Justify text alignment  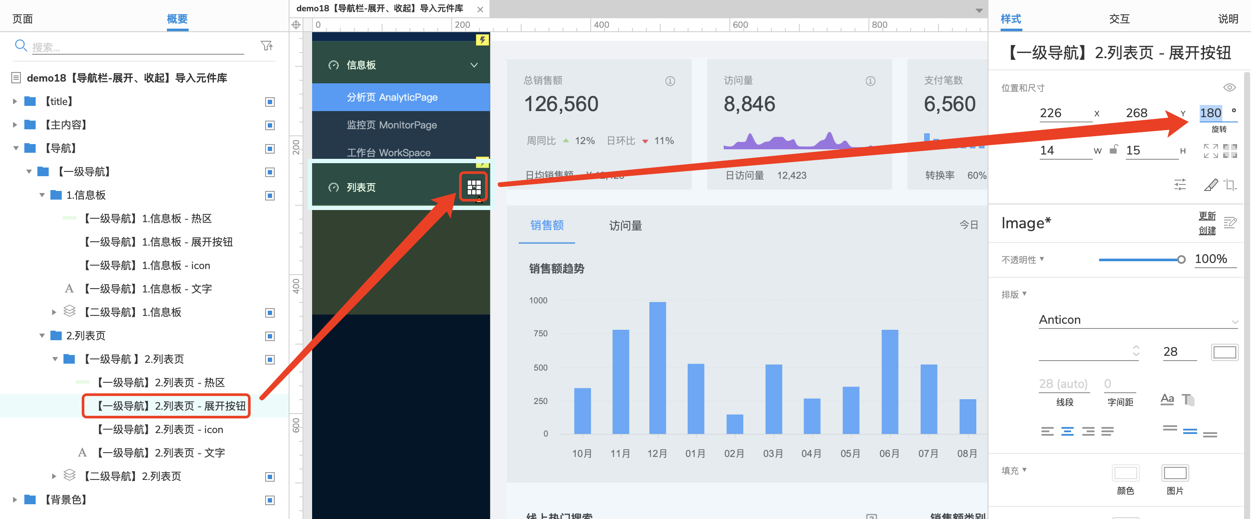click(x=1107, y=431)
